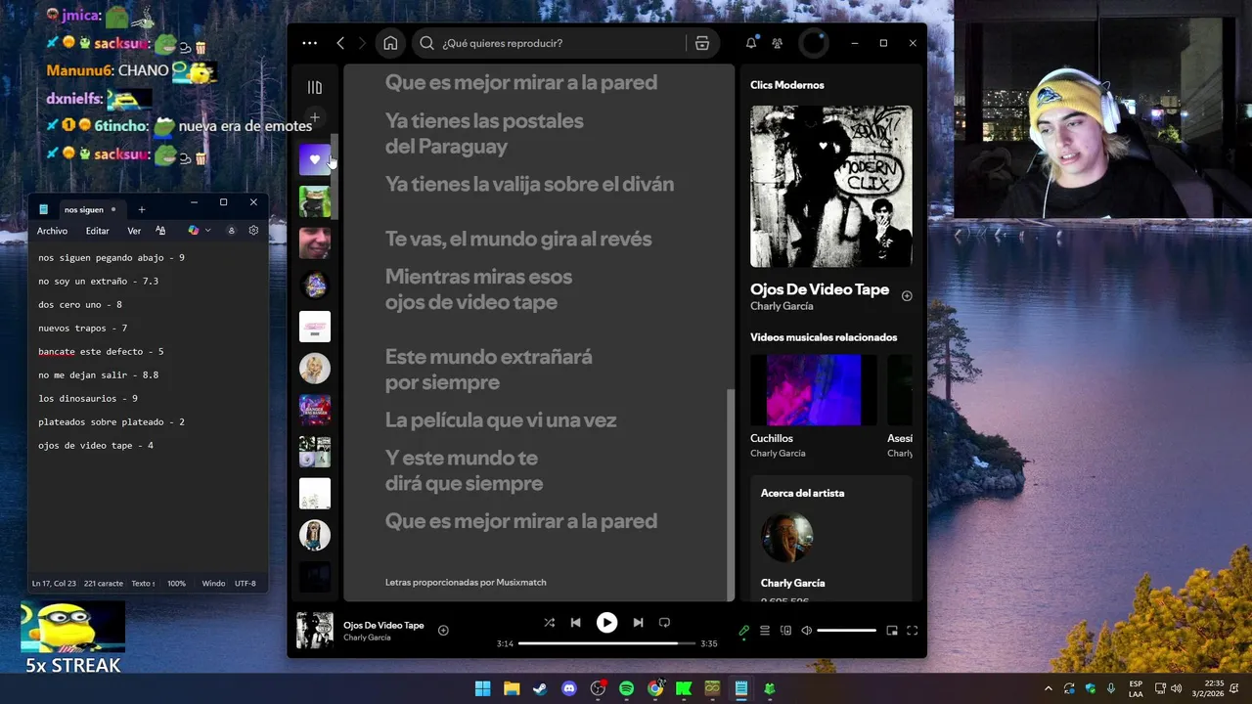
Task: Click the 'Letras proporcionadas por Musixmatch' credit
Action: pos(466,582)
